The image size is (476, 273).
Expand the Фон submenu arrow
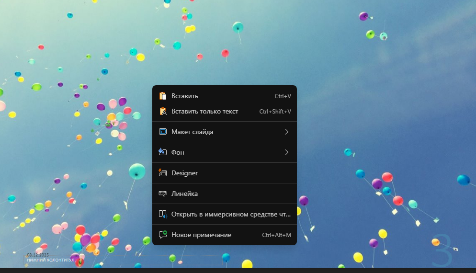click(286, 152)
